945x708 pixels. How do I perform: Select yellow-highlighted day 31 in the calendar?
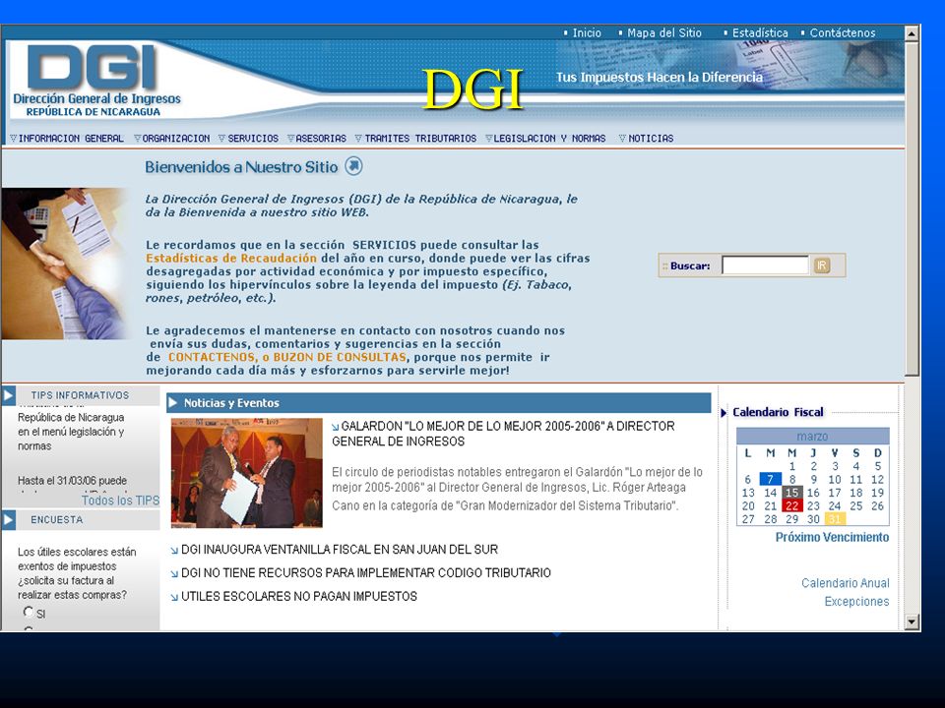[835, 519]
